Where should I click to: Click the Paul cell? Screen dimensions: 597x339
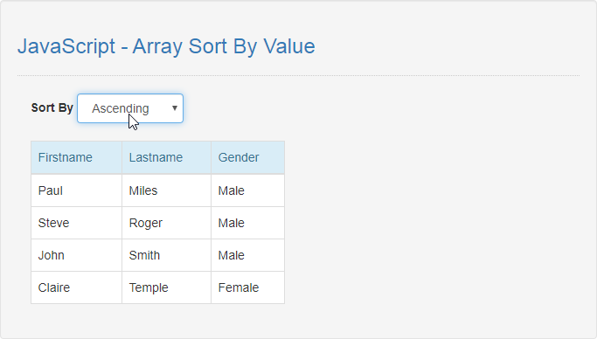point(77,190)
